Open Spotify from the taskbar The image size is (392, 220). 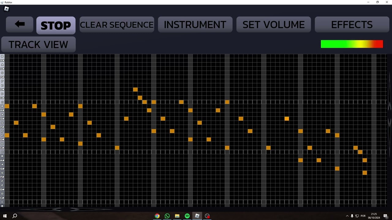coord(187,216)
